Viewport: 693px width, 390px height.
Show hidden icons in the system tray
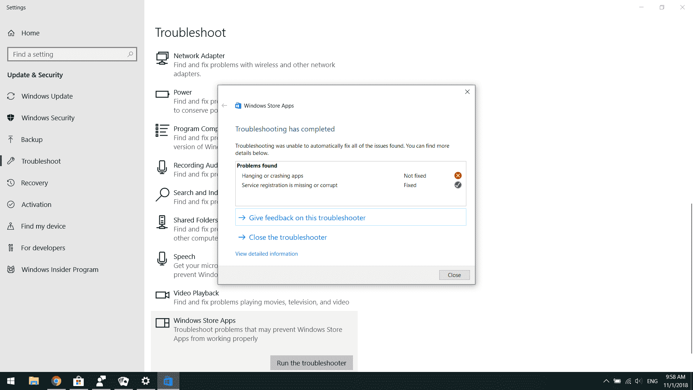tap(606, 381)
